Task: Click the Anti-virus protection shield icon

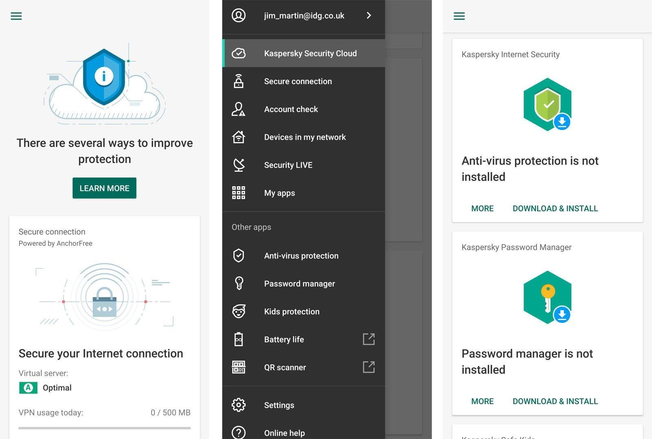Action: (239, 256)
